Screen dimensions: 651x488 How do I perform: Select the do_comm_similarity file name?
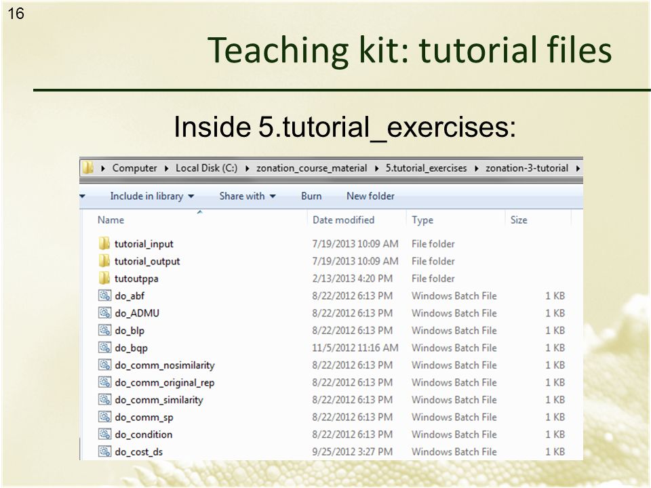pyautogui.click(x=159, y=400)
